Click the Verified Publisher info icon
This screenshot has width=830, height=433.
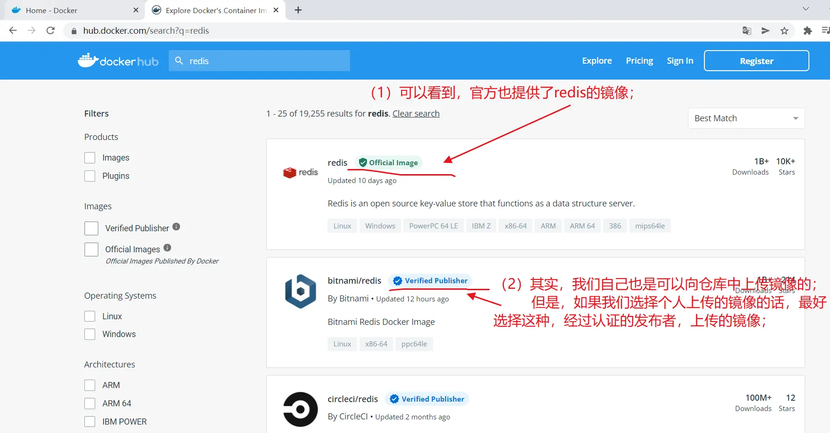pyautogui.click(x=176, y=227)
